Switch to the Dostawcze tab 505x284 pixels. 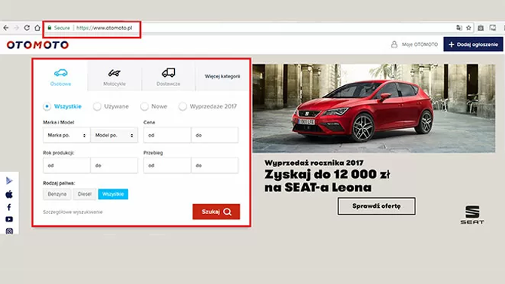[x=168, y=77]
